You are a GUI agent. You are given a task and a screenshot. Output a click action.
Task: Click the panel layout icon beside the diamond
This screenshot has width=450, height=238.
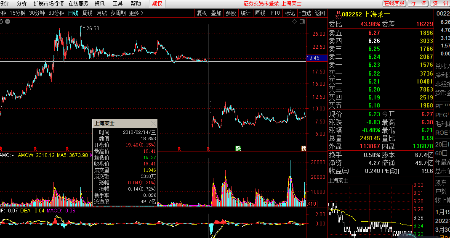(302, 21)
